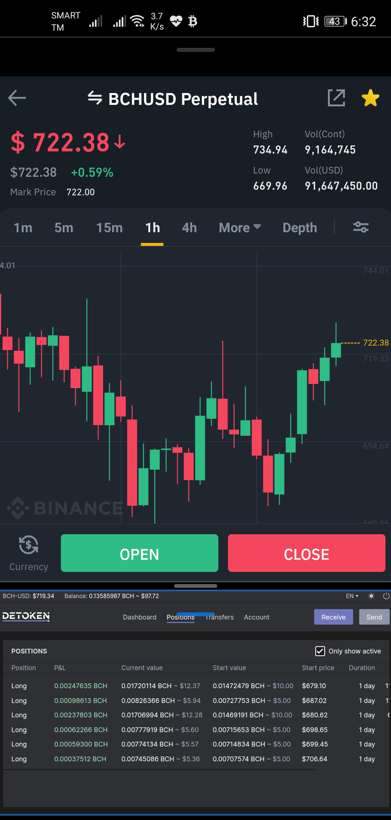
Task: Select the 15m timeframe tab
Action: (109, 228)
